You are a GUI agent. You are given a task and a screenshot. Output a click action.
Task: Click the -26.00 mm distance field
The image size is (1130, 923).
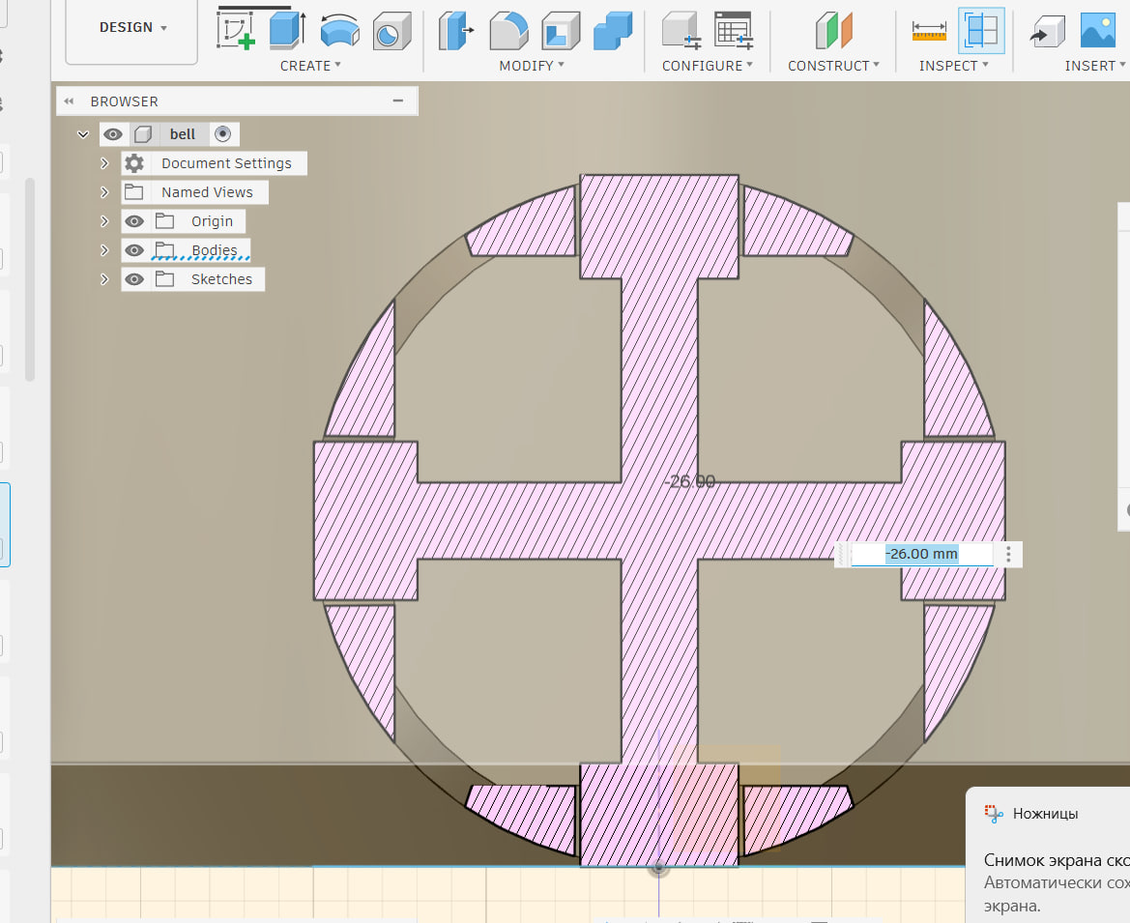(x=921, y=554)
